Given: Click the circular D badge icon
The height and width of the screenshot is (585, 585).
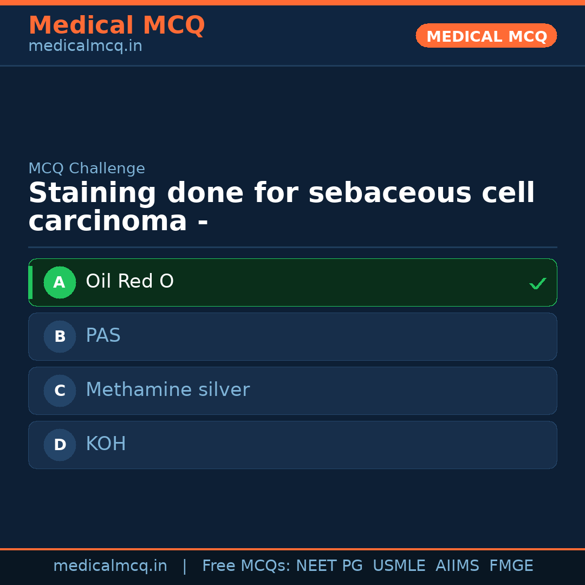Looking at the screenshot, I should [60, 445].
